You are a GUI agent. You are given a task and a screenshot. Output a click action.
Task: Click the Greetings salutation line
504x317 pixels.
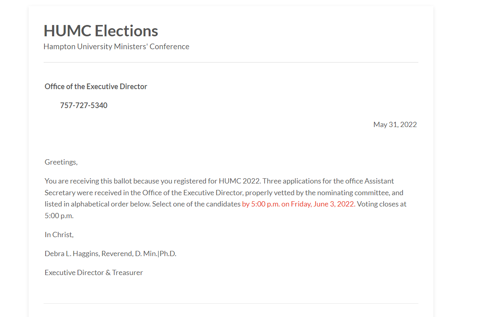61,162
